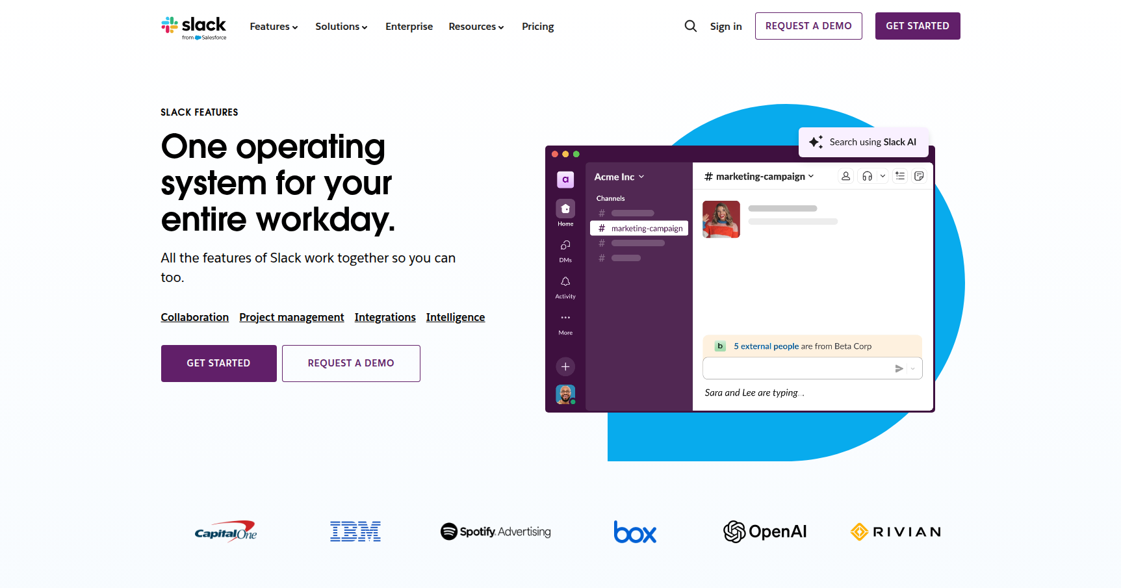This screenshot has height=588, width=1121.
Task: Click the send message arrow icon
Action: tap(899, 368)
